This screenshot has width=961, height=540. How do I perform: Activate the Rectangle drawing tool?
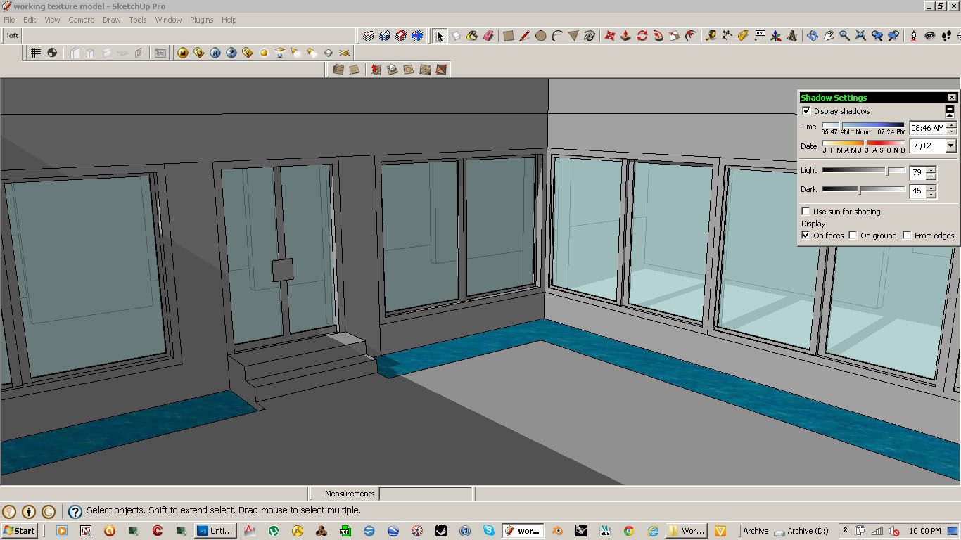[x=508, y=36]
